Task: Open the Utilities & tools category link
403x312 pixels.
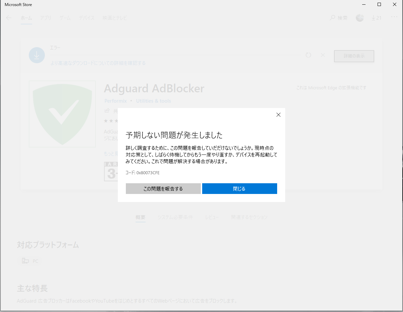Action: pyautogui.click(x=153, y=101)
